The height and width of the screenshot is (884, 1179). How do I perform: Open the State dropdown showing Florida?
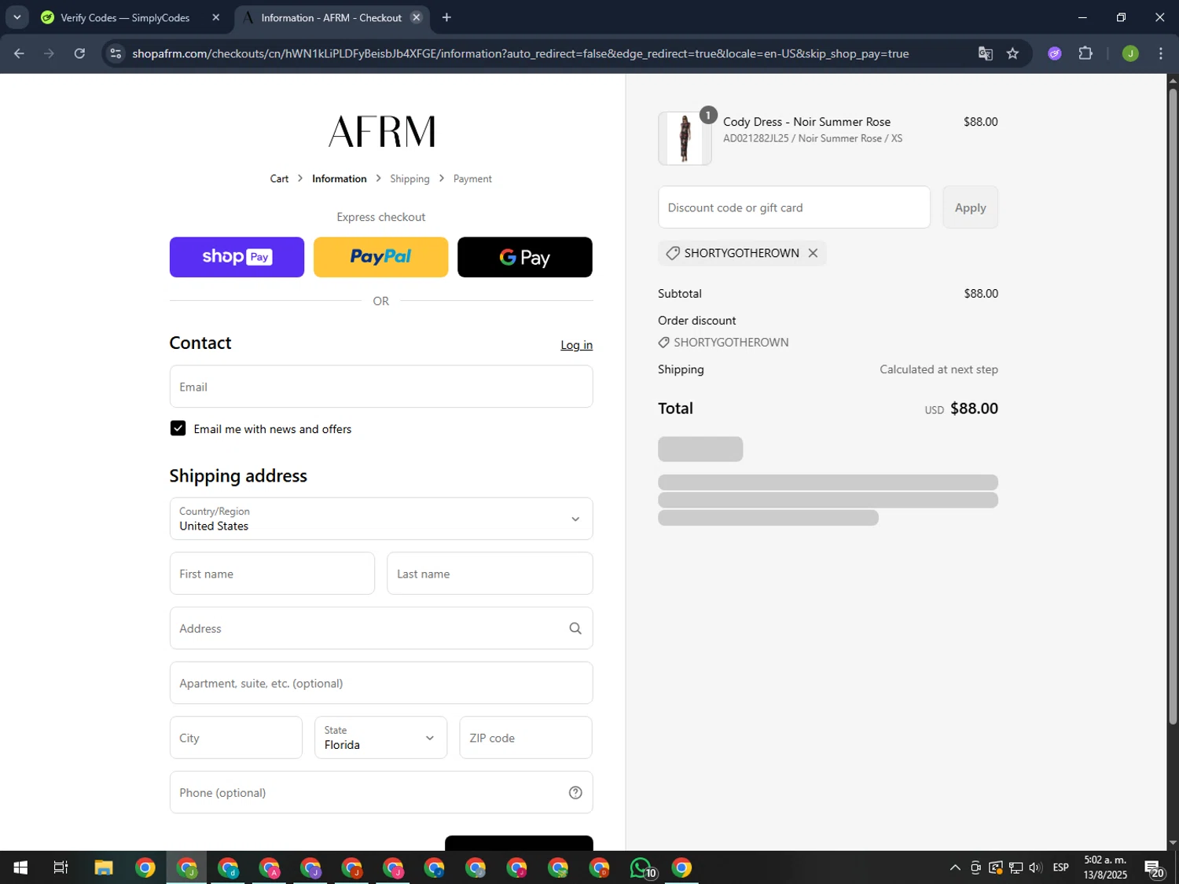tap(380, 737)
